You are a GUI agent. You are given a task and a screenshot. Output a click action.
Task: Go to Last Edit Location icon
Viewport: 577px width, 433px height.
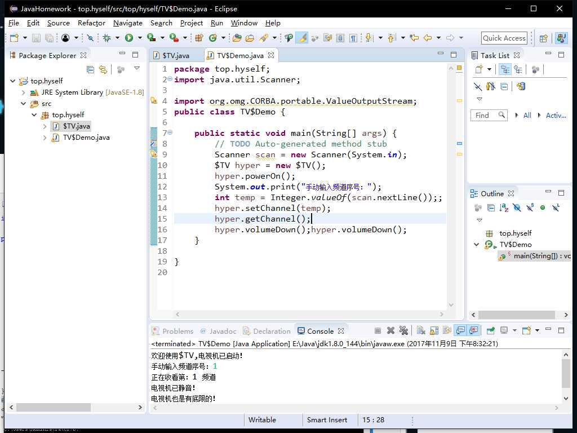pyautogui.click(x=414, y=38)
